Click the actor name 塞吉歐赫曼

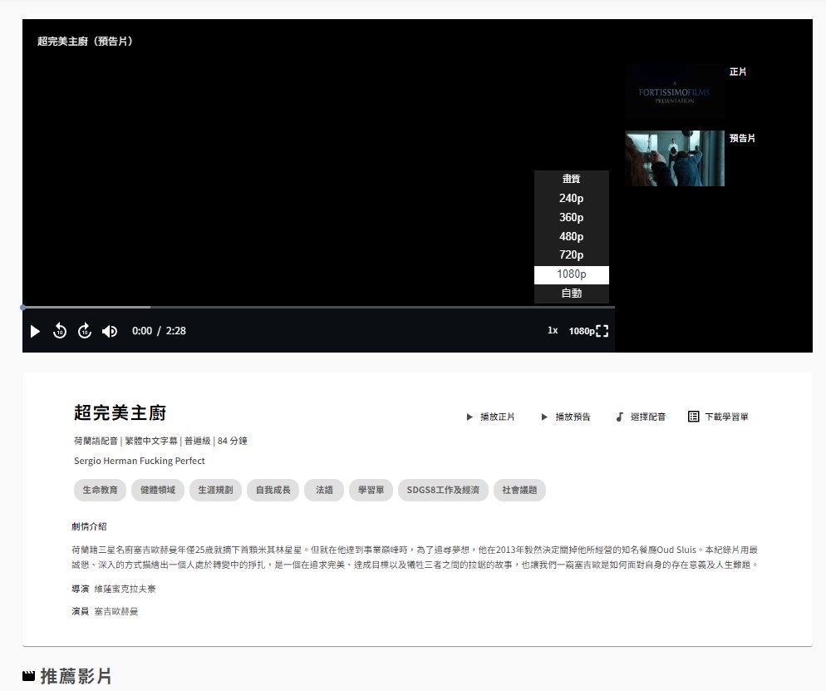(116, 611)
